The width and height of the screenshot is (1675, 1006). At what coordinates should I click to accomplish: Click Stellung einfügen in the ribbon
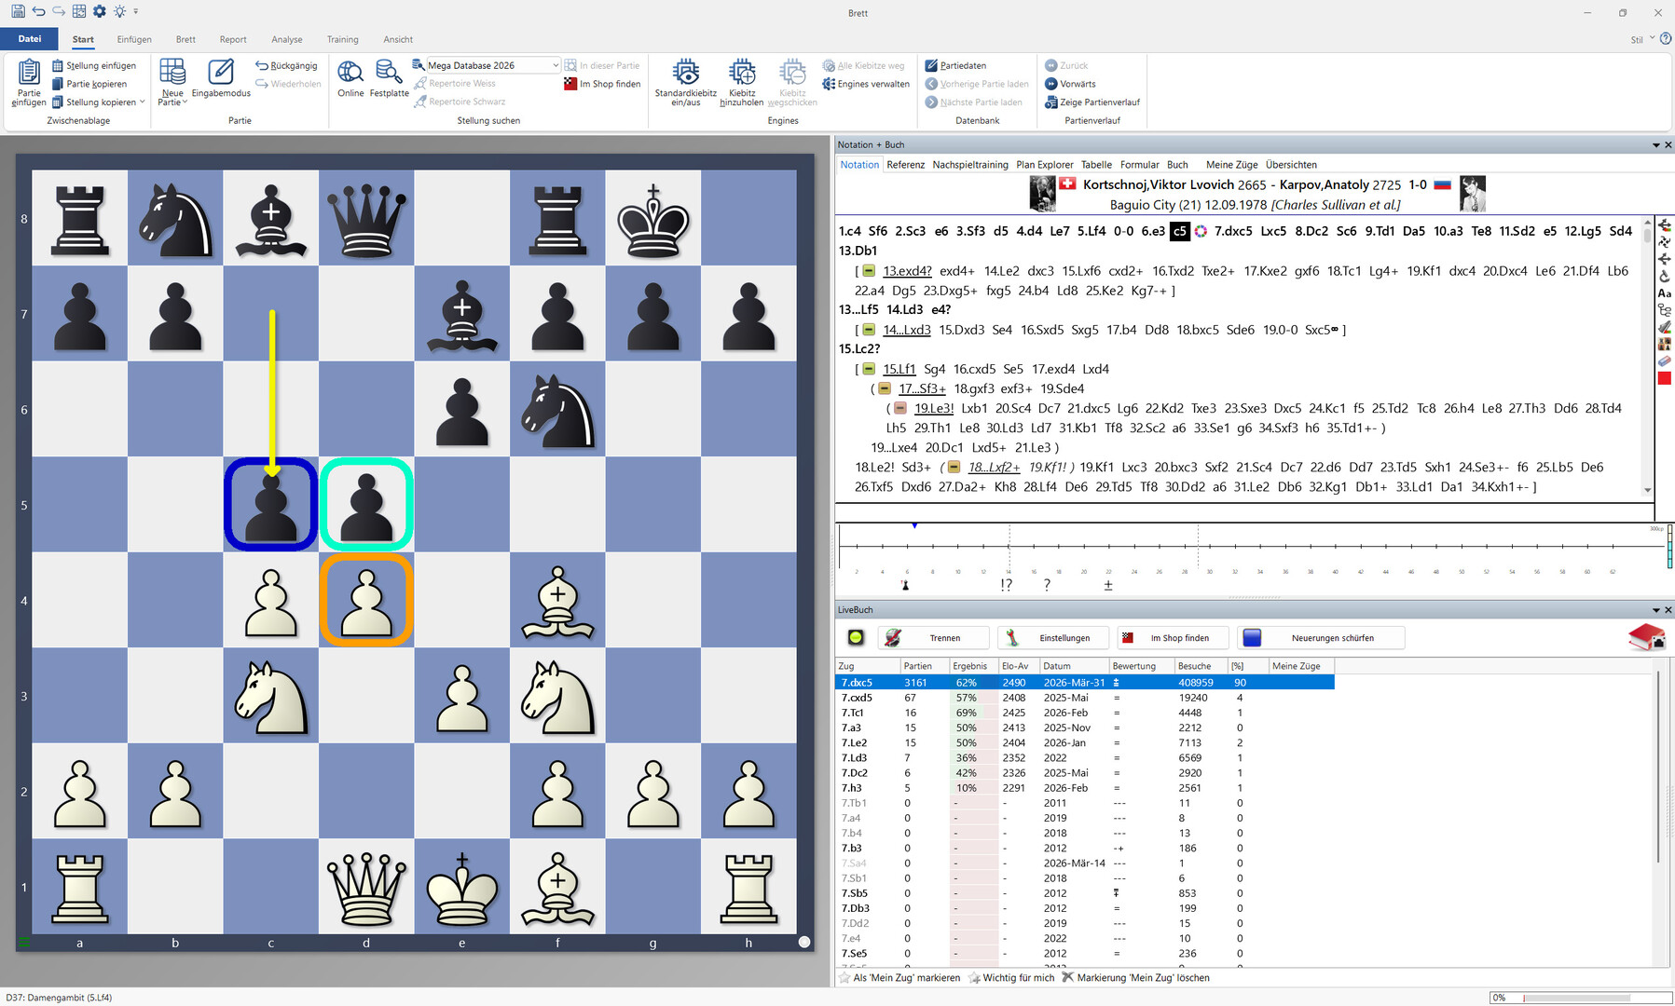pos(94,66)
